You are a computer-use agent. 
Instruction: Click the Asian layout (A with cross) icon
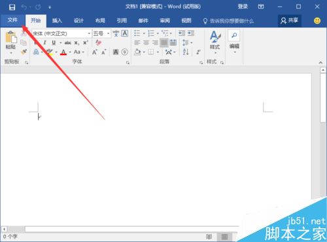(x=169, y=52)
